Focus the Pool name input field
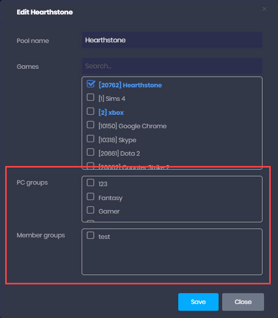Image resolution: width=278 pixels, height=318 pixels. tap(172, 40)
